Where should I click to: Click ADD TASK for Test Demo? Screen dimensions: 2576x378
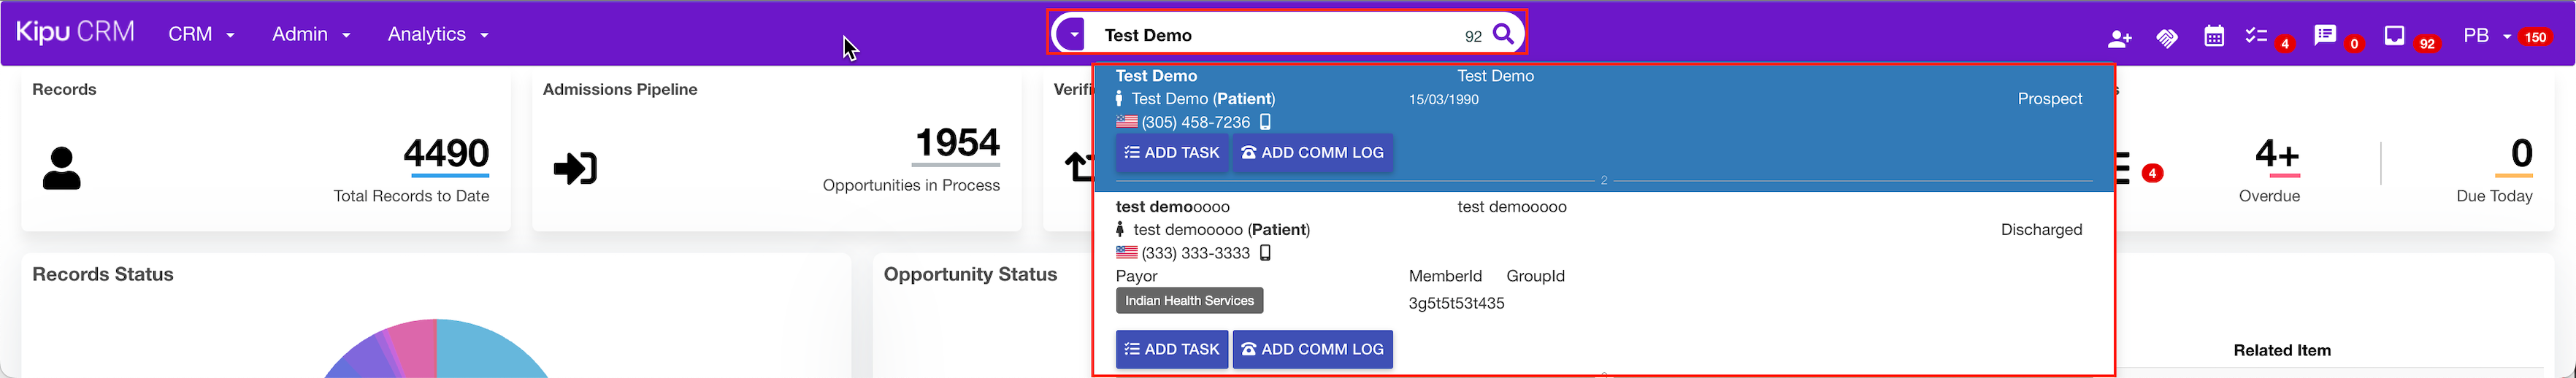[1172, 153]
